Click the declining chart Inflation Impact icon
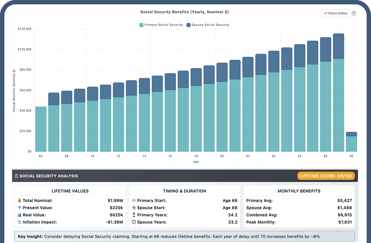The height and width of the screenshot is (243, 371). (19, 222)
